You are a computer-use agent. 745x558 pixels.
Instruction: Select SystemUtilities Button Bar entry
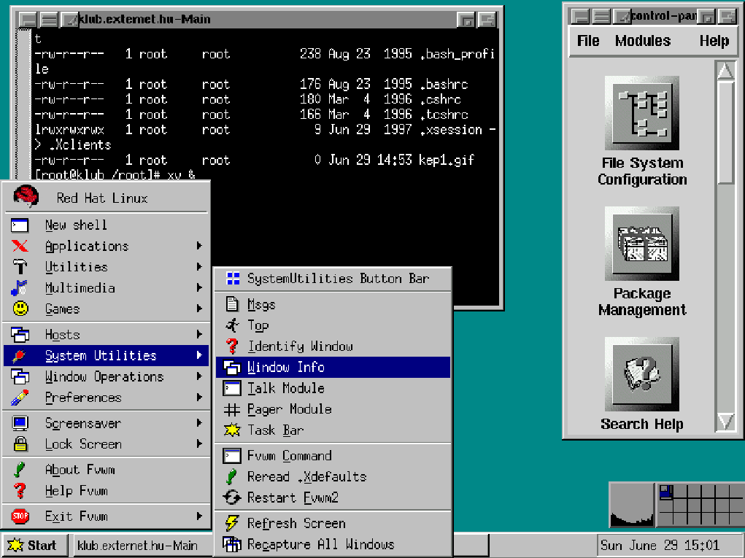(x=333, y=279)
